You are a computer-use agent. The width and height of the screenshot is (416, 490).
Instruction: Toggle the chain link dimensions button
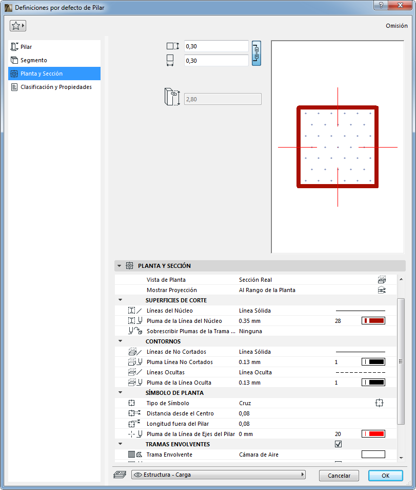(x=256, y=53)
